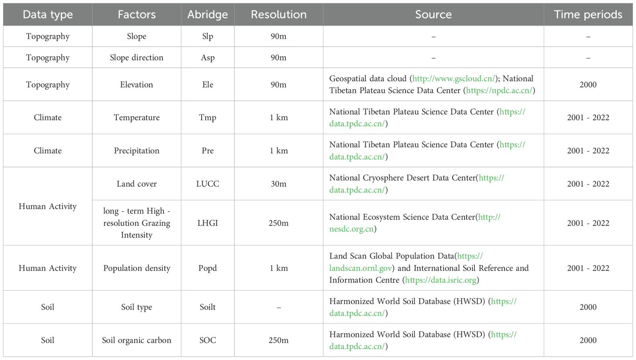636x360 pixels.
Task: Click the LHGI abbreviation cell
Action: tap(207, 223)
